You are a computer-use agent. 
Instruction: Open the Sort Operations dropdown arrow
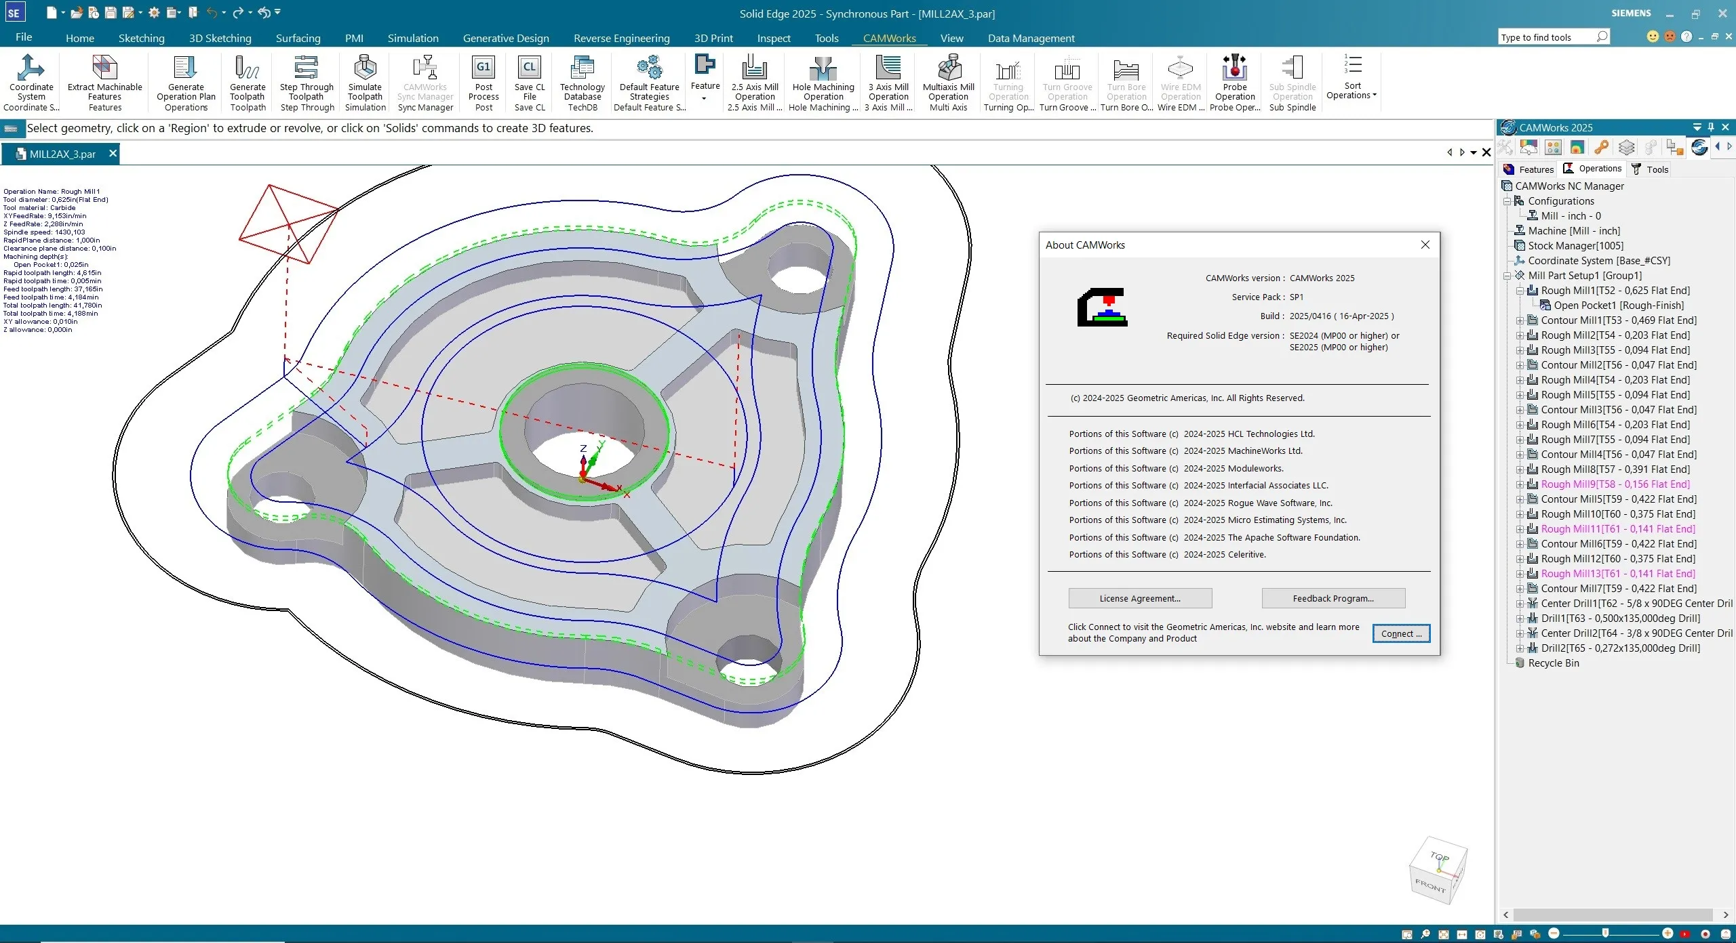(1375, 96)
